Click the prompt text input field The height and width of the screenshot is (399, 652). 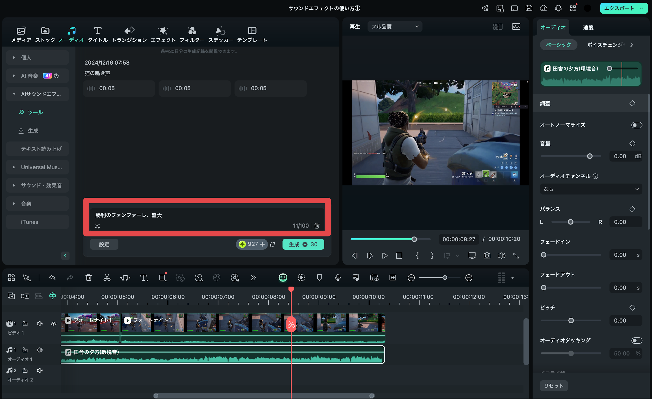point(207,219)
